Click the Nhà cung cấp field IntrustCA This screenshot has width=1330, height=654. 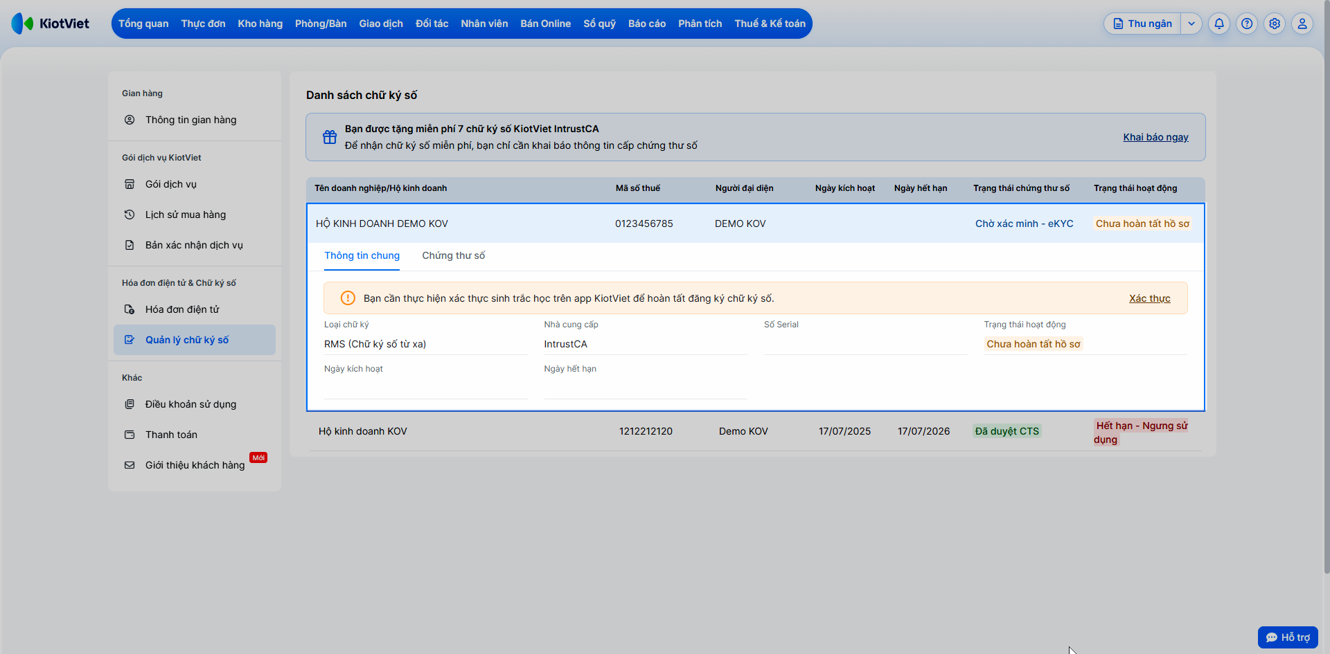646,344
